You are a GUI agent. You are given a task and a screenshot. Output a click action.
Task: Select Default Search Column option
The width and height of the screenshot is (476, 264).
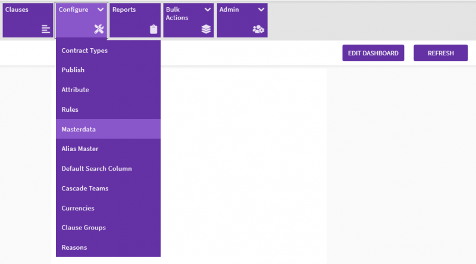tap(96, 168)
